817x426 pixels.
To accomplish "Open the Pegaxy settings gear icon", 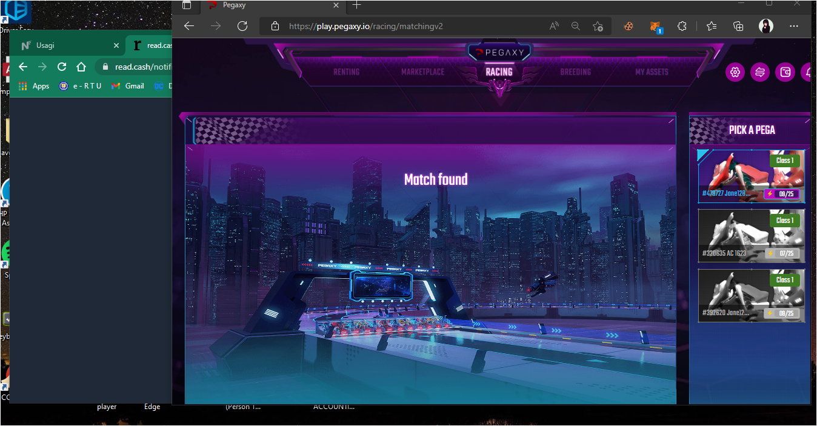I will [735, 72].
